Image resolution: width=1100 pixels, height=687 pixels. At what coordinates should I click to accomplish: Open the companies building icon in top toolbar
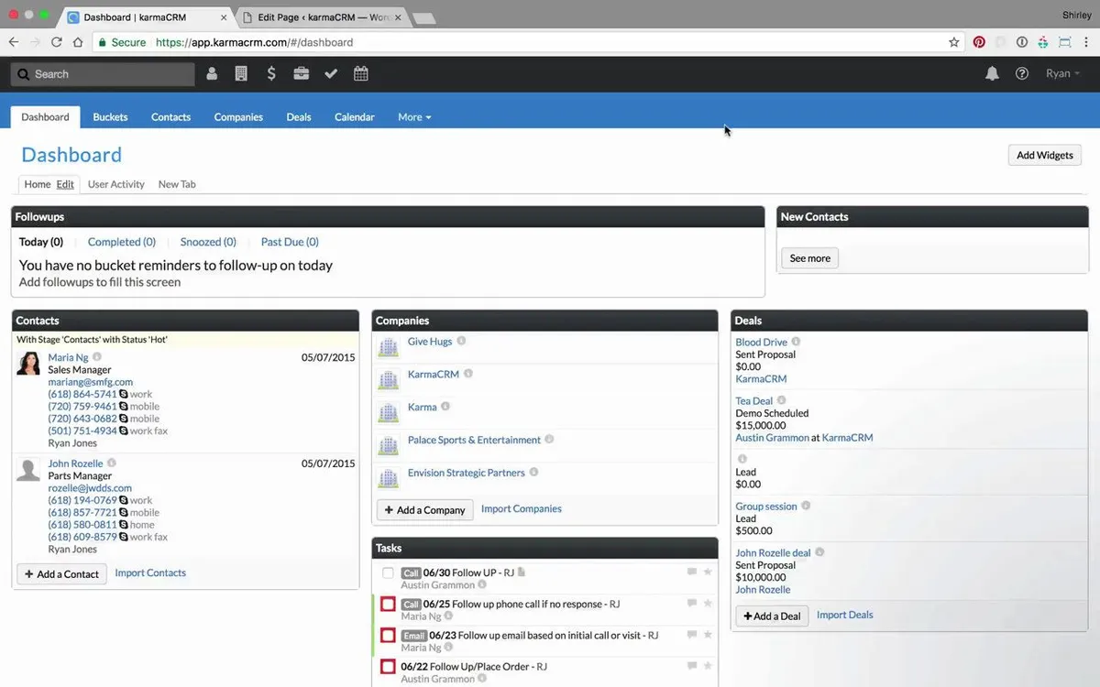coord(241,74)
